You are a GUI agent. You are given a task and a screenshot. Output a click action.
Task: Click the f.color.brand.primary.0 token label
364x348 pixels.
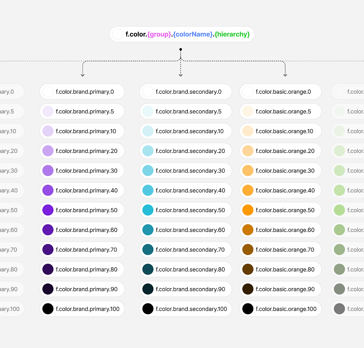tap(85, 92)
